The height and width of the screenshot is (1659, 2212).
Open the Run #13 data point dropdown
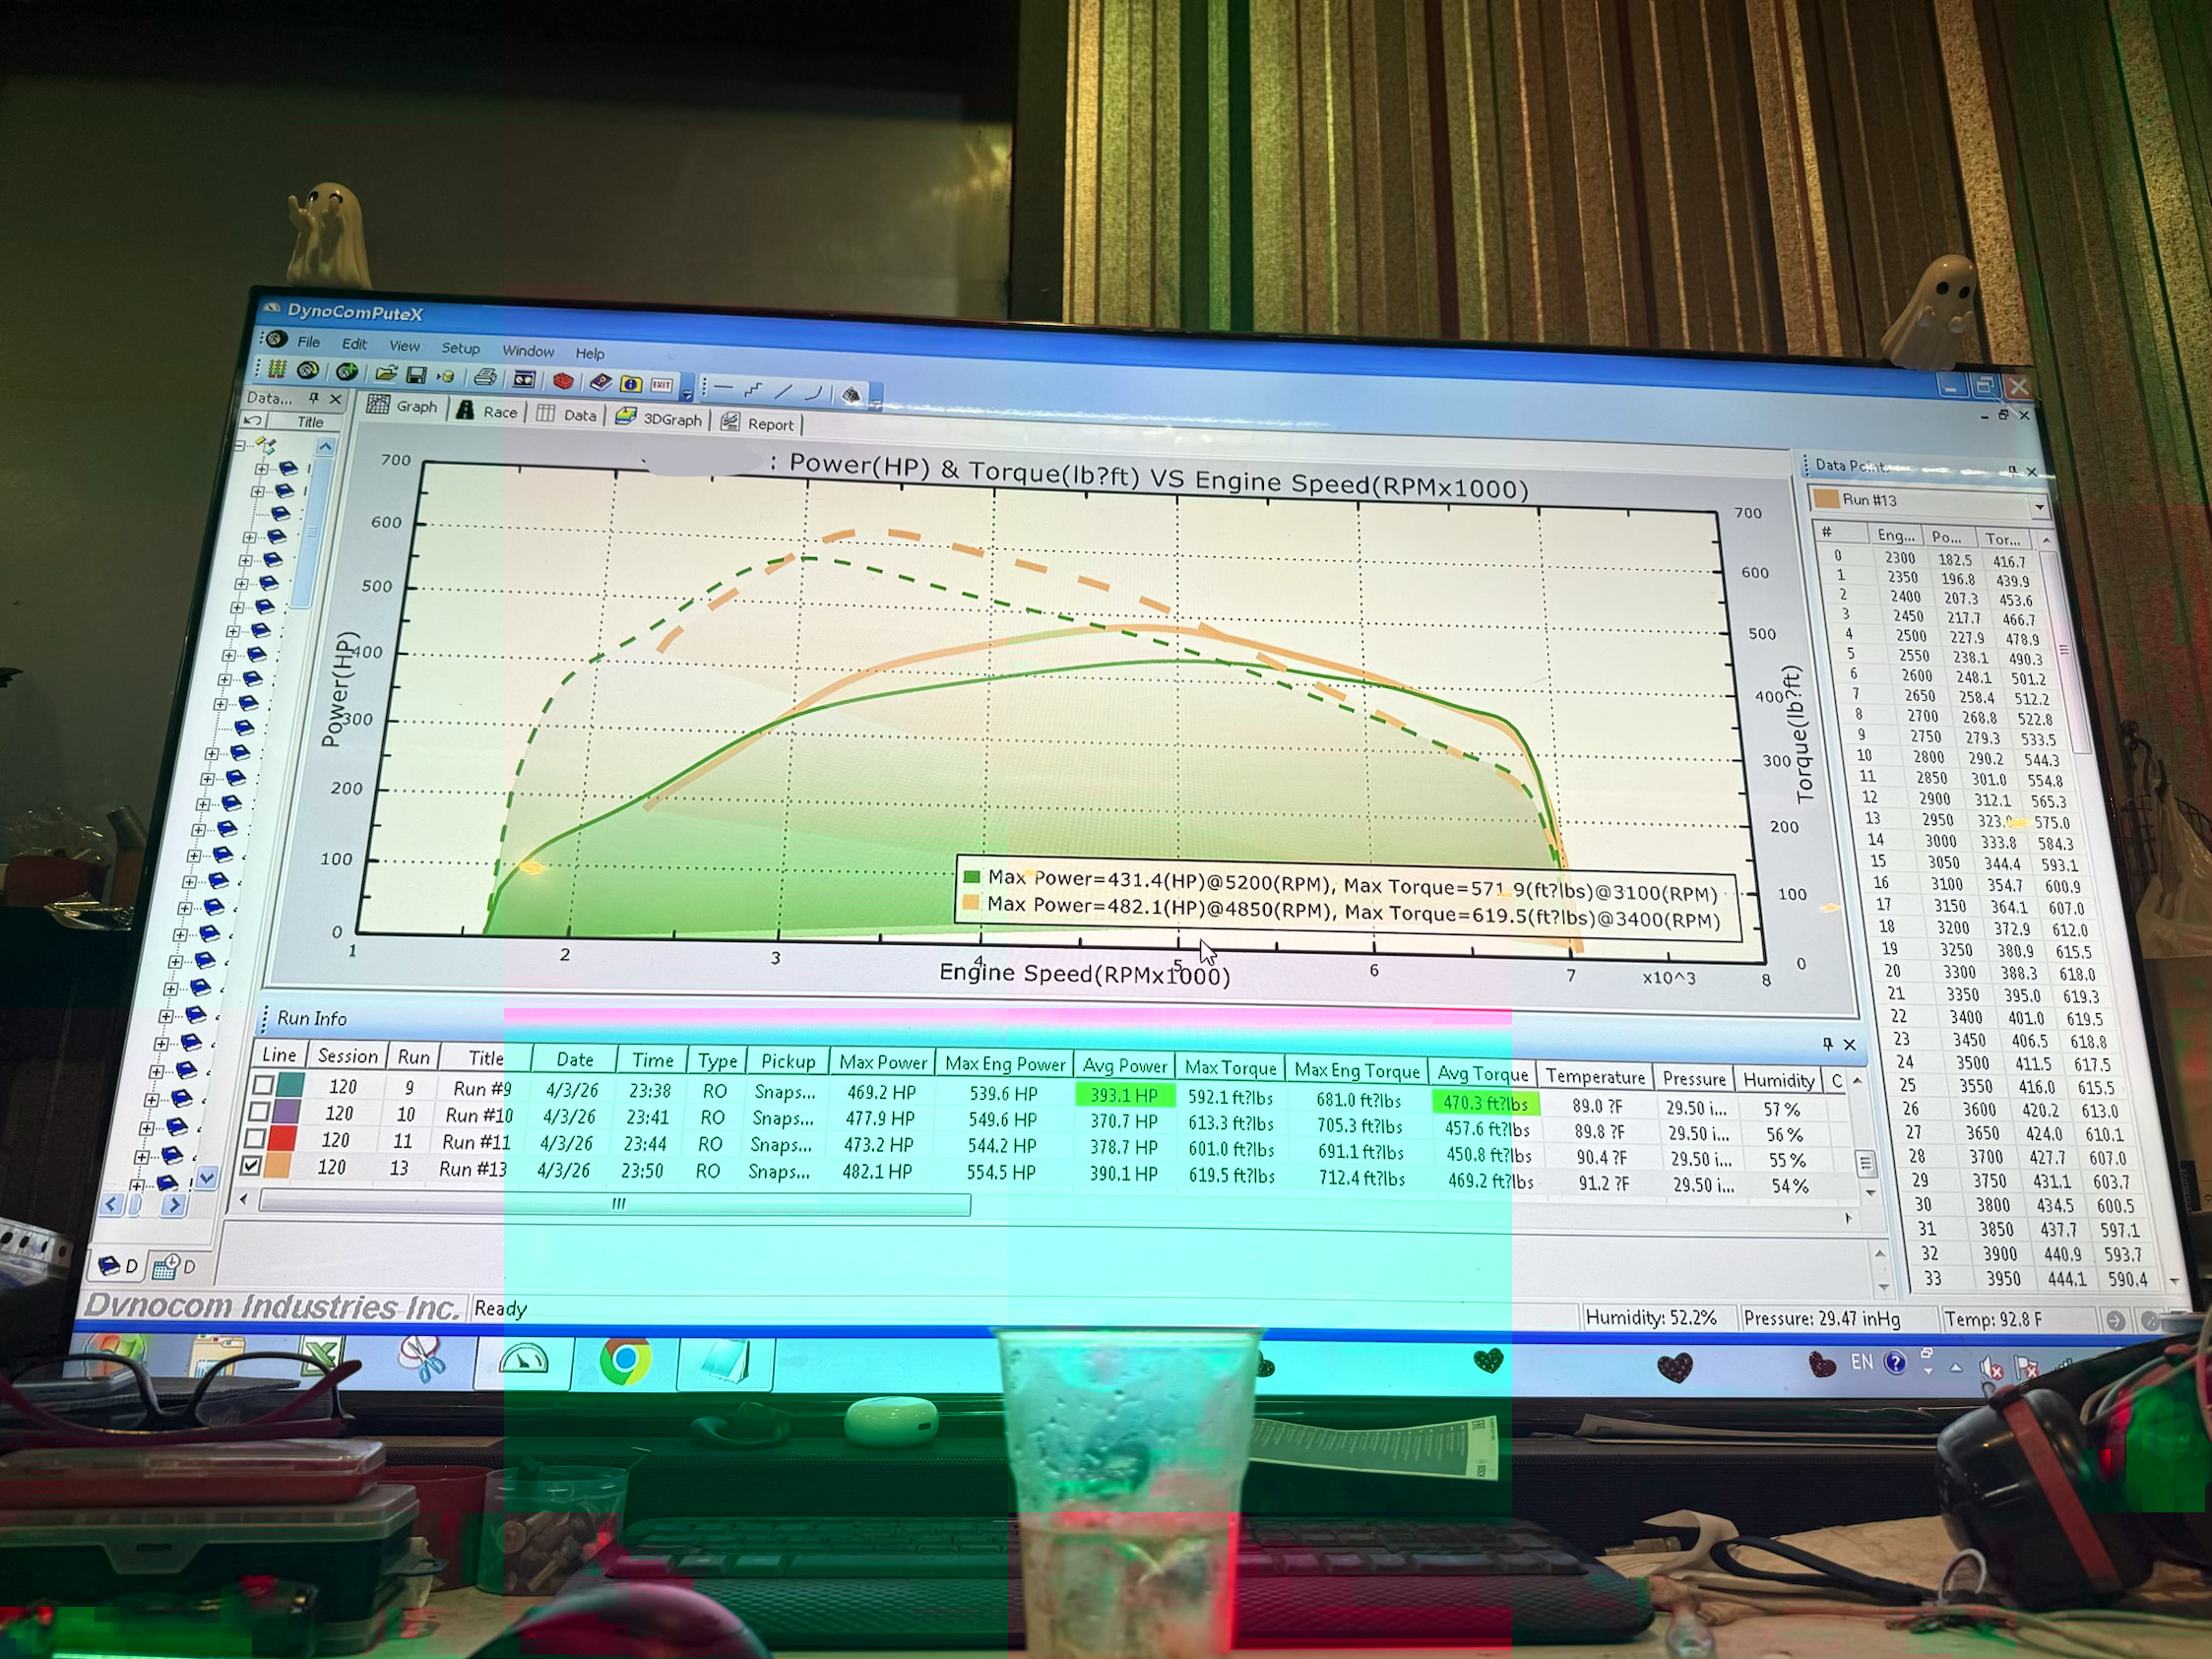tap(2038, 507)
